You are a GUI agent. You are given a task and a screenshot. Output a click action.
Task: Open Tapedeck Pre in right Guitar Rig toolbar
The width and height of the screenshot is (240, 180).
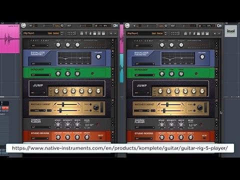click(185, 33)
